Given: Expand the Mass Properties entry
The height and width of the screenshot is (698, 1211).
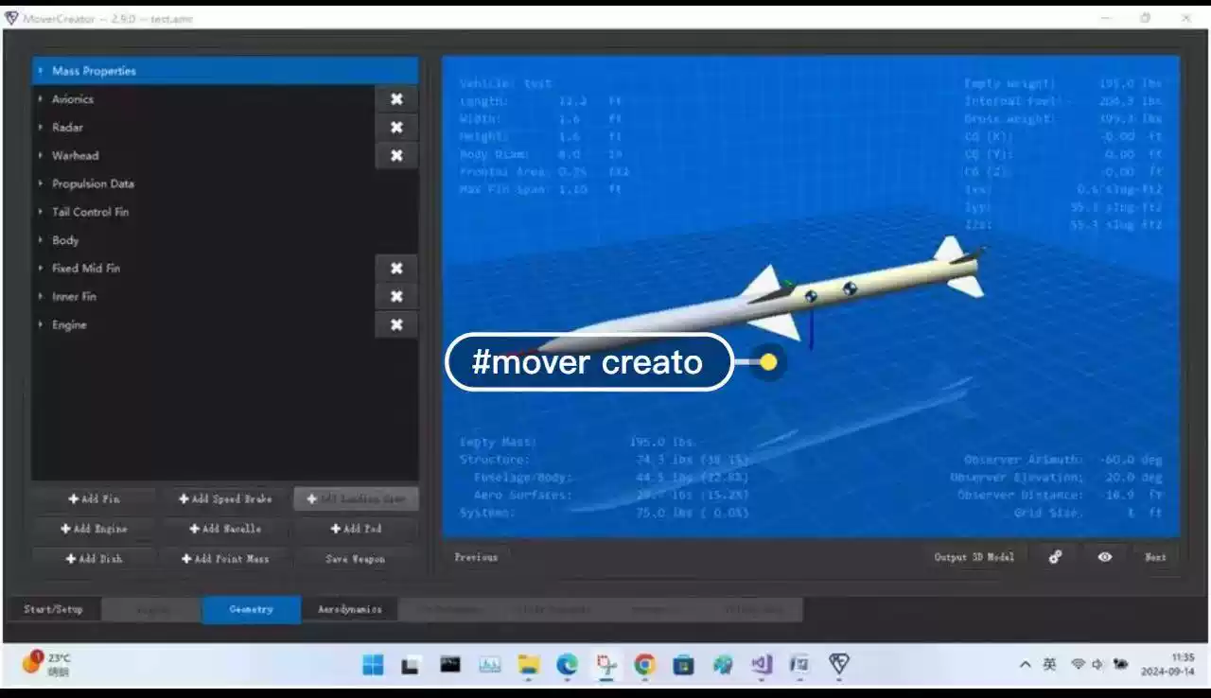Looking at the screenshot, I should point(95,70).
